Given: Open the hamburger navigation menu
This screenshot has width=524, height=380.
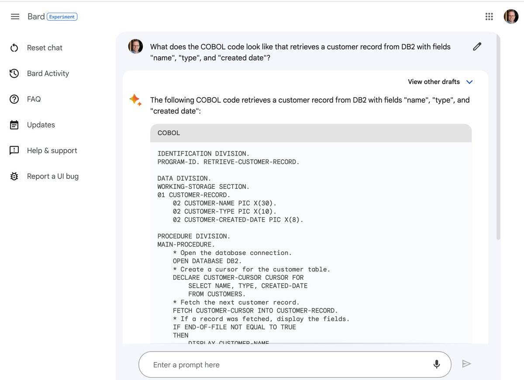Looking at the screenshot, I should coord(14,16).
